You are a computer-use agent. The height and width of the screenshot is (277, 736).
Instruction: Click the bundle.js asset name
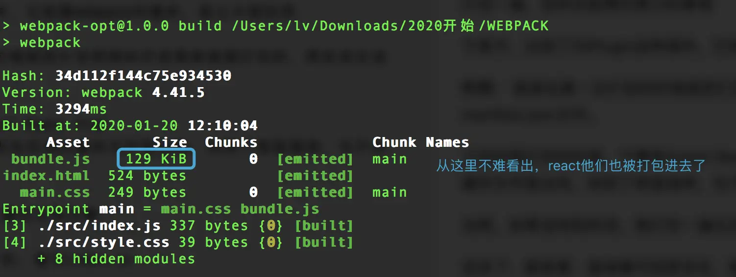click(x=50, y=159)
